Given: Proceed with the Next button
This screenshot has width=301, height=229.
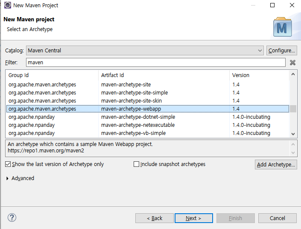Looking at the screenshot, I should (194, 218).
